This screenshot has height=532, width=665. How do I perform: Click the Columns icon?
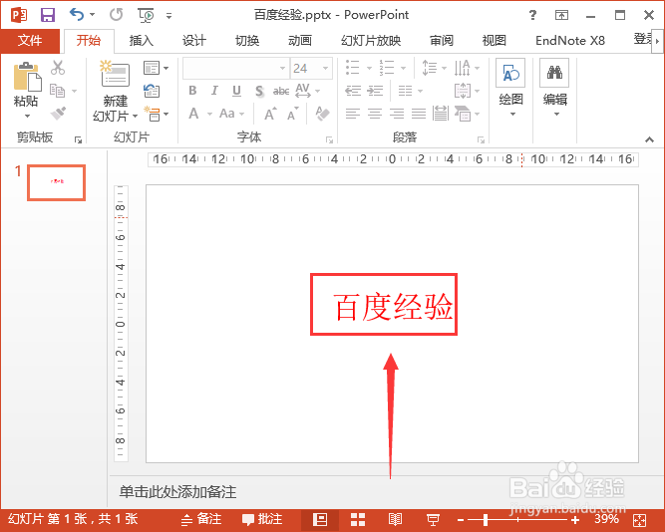tap(406, 91)
